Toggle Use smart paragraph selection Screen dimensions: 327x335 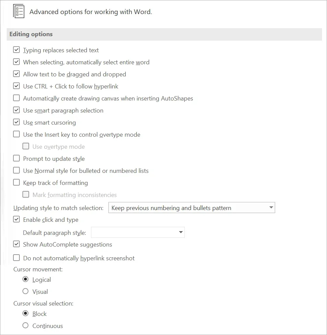click(x=16, y=110)
